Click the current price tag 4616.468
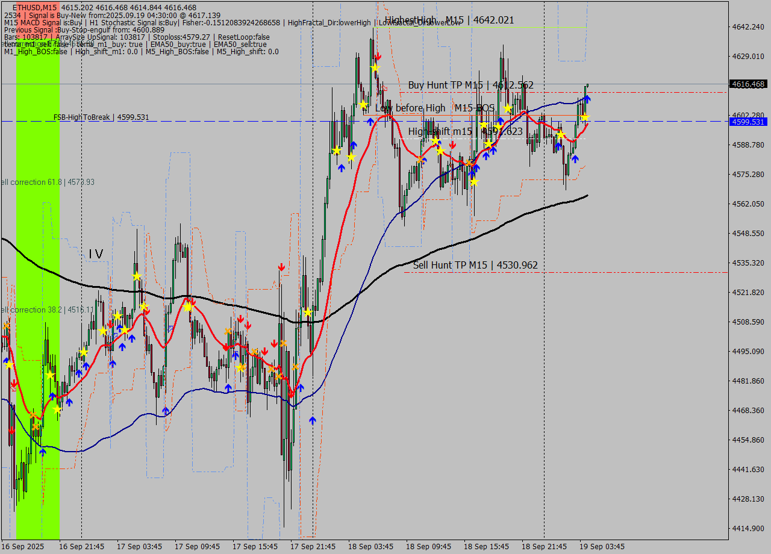 tap(747, 84)
